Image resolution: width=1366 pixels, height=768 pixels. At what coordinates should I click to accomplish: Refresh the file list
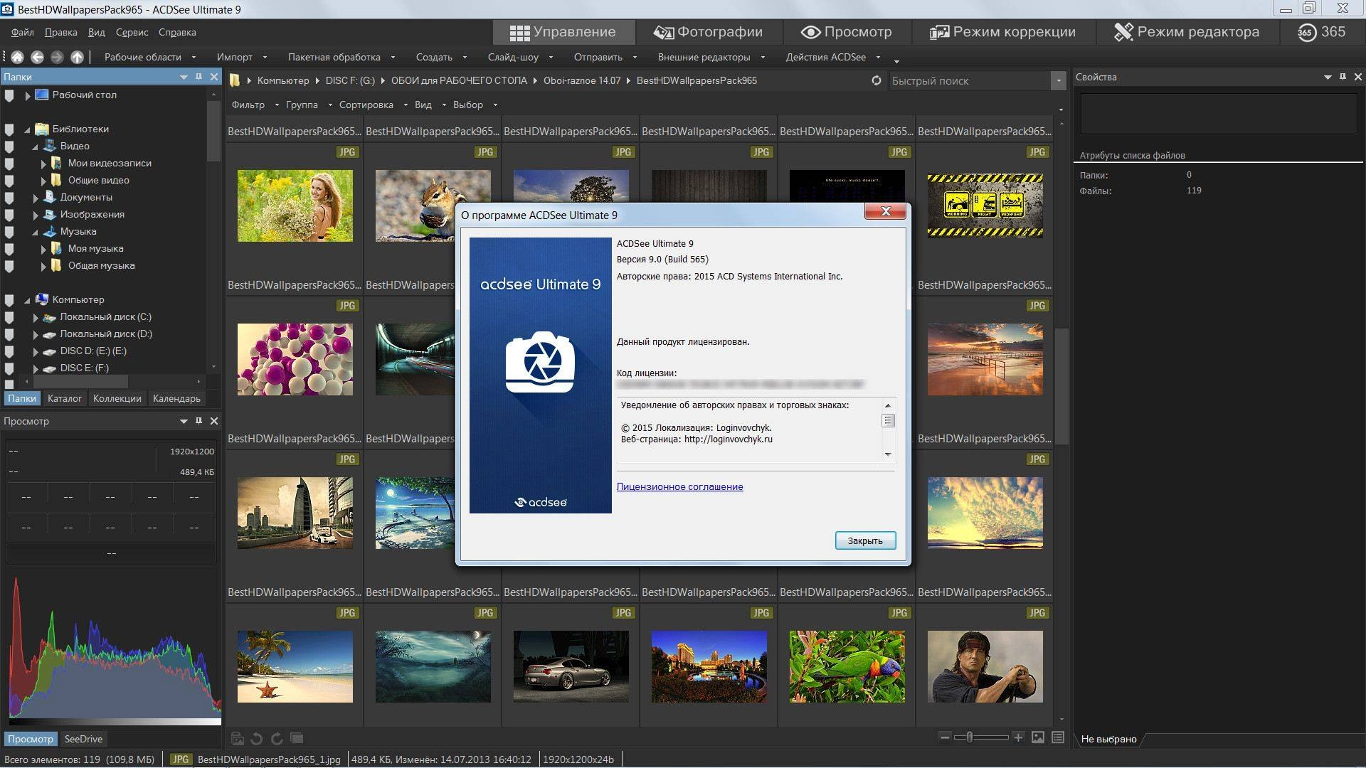877,80
